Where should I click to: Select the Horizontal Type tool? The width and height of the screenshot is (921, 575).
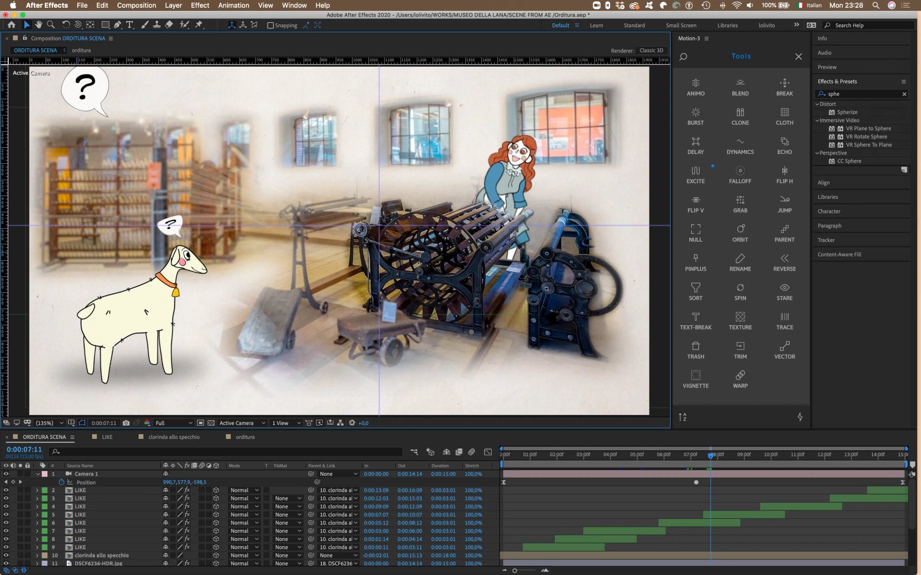tap(130, 25)
